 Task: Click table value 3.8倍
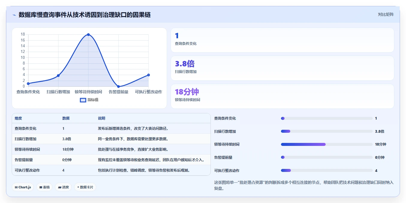(x=67, y=139)
